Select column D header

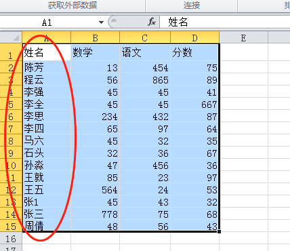pyautogui.click(x=194, y=37)
